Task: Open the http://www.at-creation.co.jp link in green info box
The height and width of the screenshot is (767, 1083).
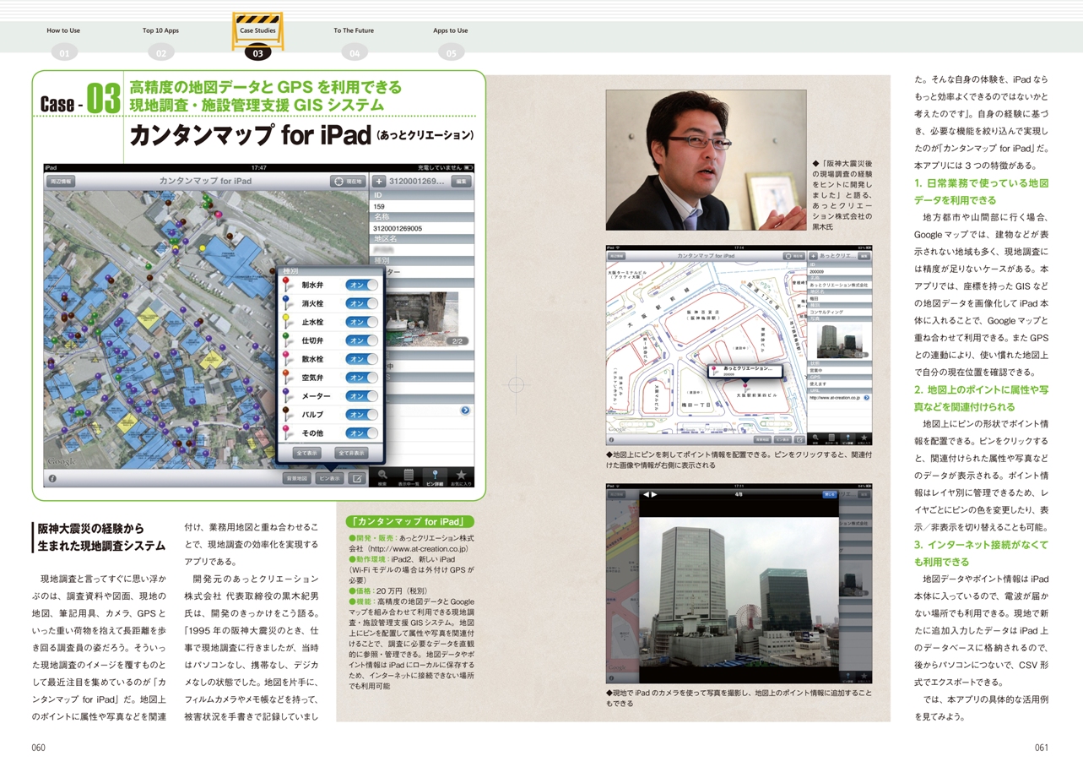Action: pos(419,549)
